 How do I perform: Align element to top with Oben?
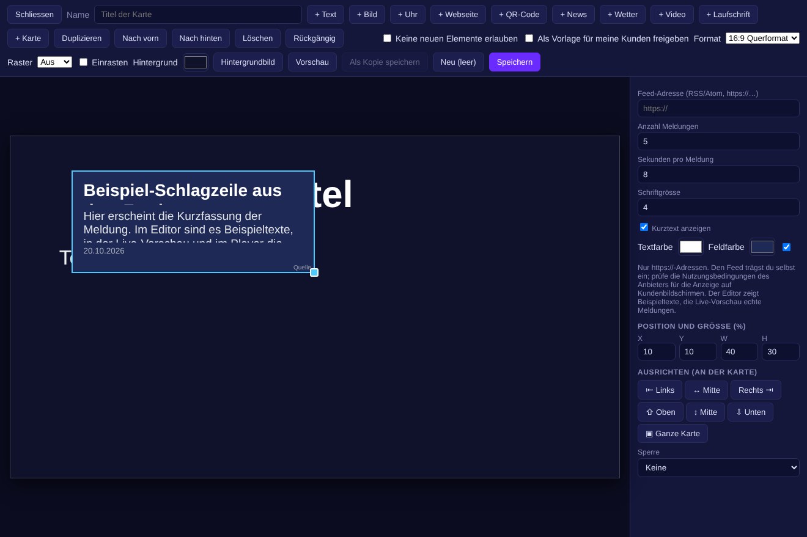pyautogui.click(x=660, y=412)
